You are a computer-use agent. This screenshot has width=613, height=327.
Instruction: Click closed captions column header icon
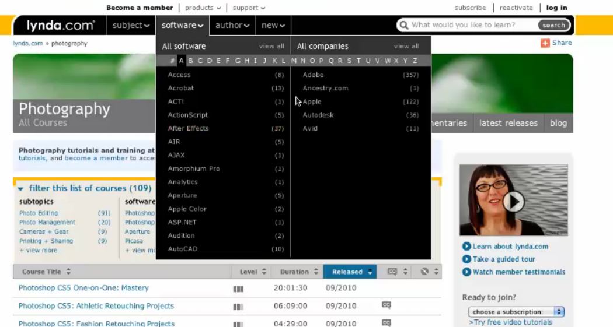[392, 272]
